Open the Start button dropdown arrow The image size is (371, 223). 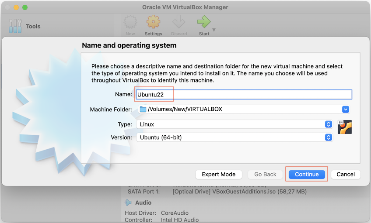[x=214, y=30]
